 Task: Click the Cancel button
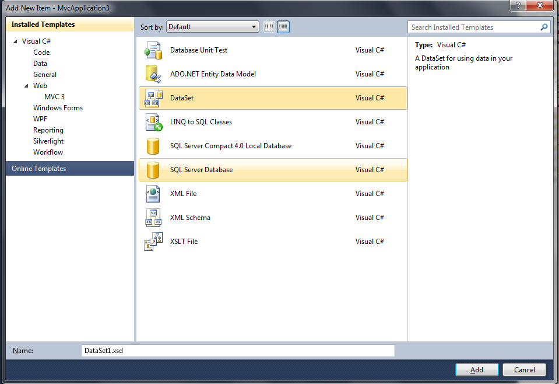point(525,370)
